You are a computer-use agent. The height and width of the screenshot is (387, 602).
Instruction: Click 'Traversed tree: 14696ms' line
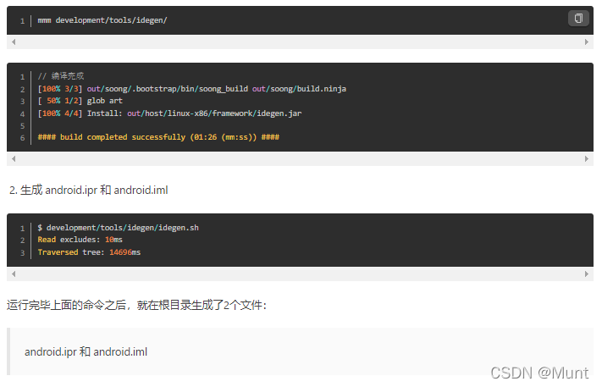pos(89,252)
